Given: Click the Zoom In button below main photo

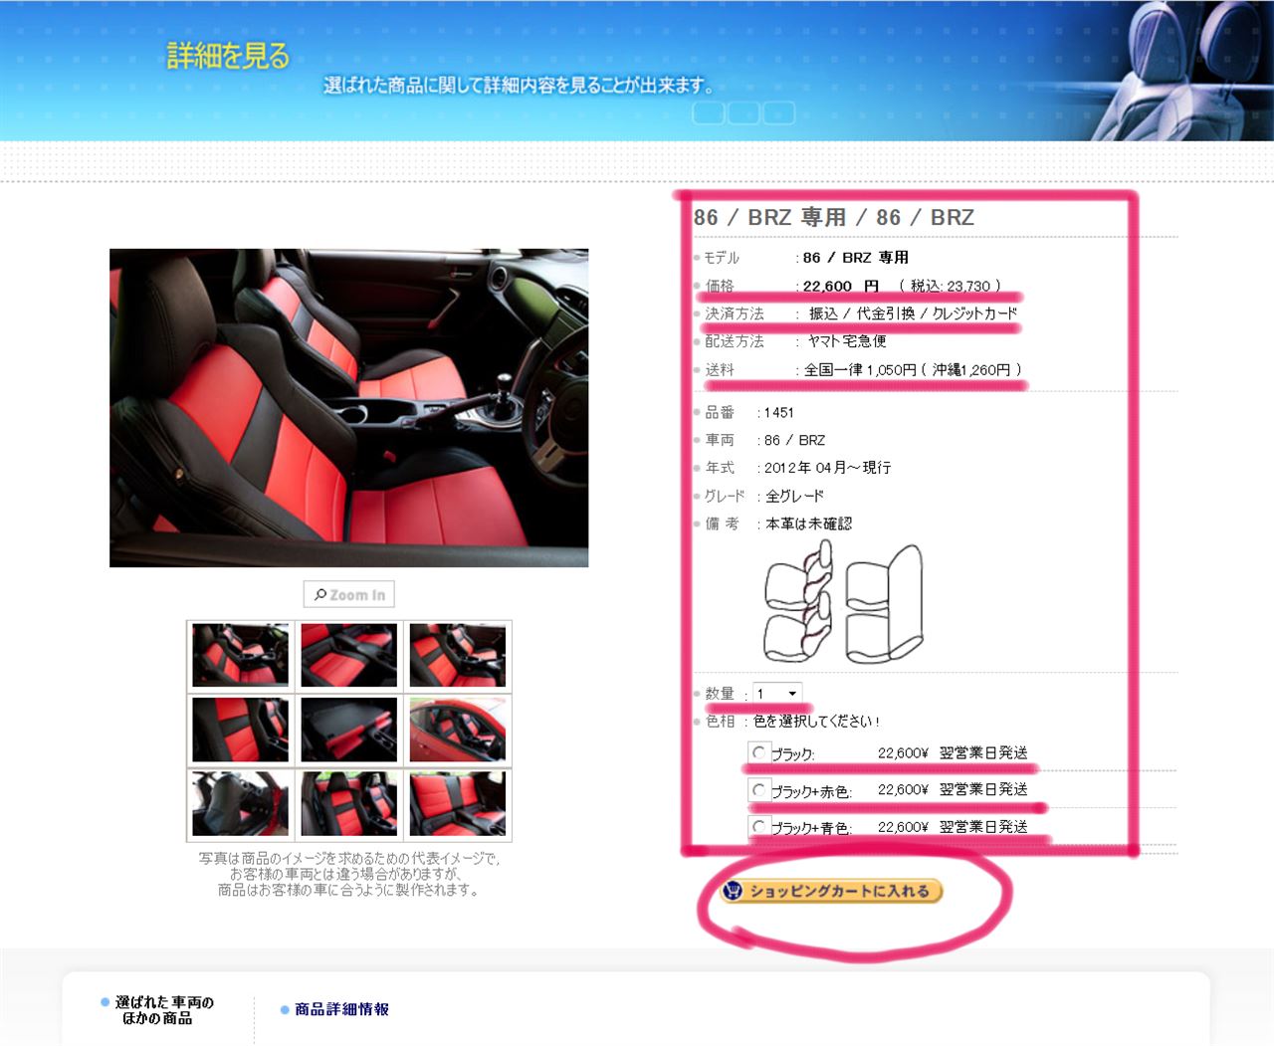Looking at the screenshot, I should tap(349, 594).
